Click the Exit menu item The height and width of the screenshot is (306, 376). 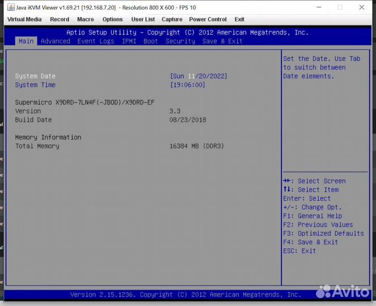pyautogui.click(x=240, y=19)
